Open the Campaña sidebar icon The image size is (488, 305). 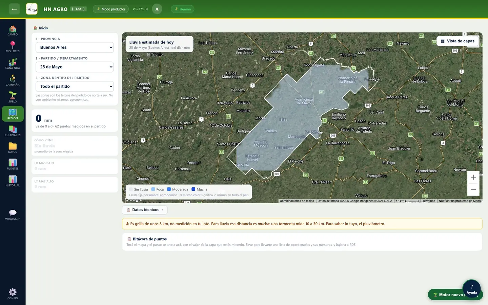[x=13, y=80]
